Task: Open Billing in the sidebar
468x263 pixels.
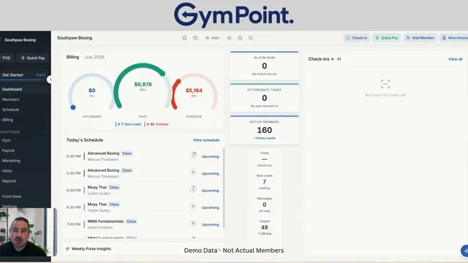Action: point(8,120)
